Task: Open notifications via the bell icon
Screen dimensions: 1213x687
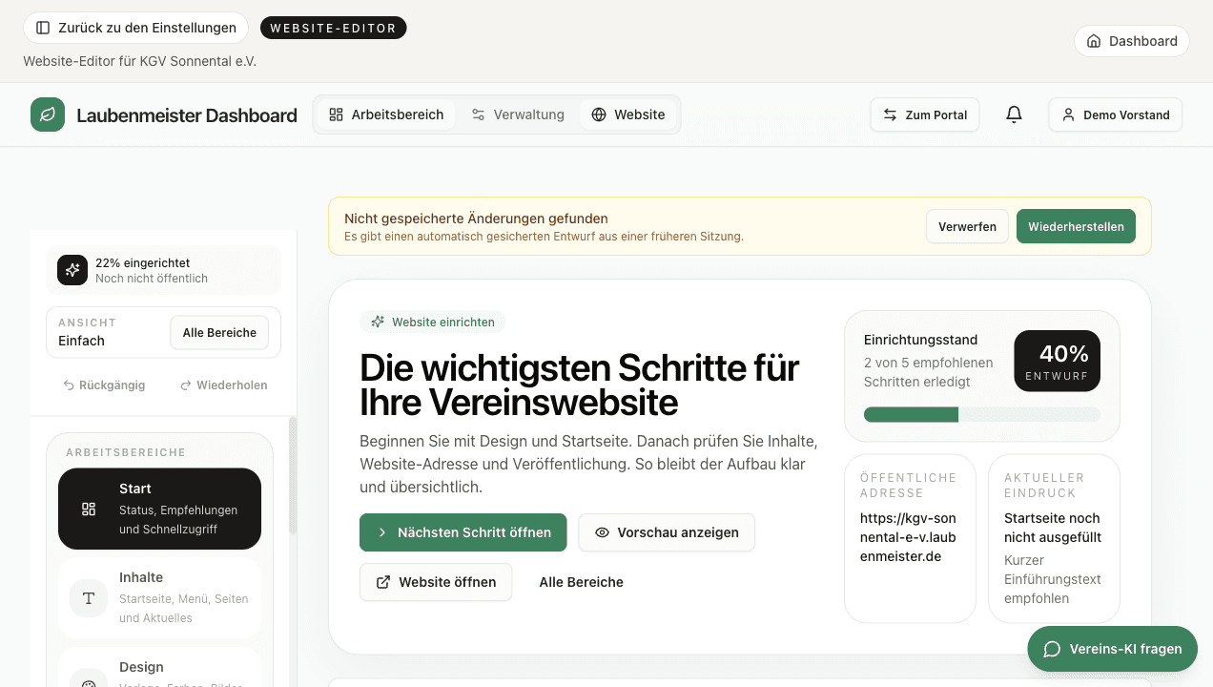Action: click(1014, 114)
